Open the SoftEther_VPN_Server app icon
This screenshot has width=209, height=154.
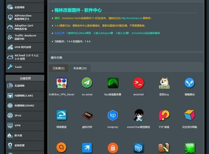click(62, 83)
